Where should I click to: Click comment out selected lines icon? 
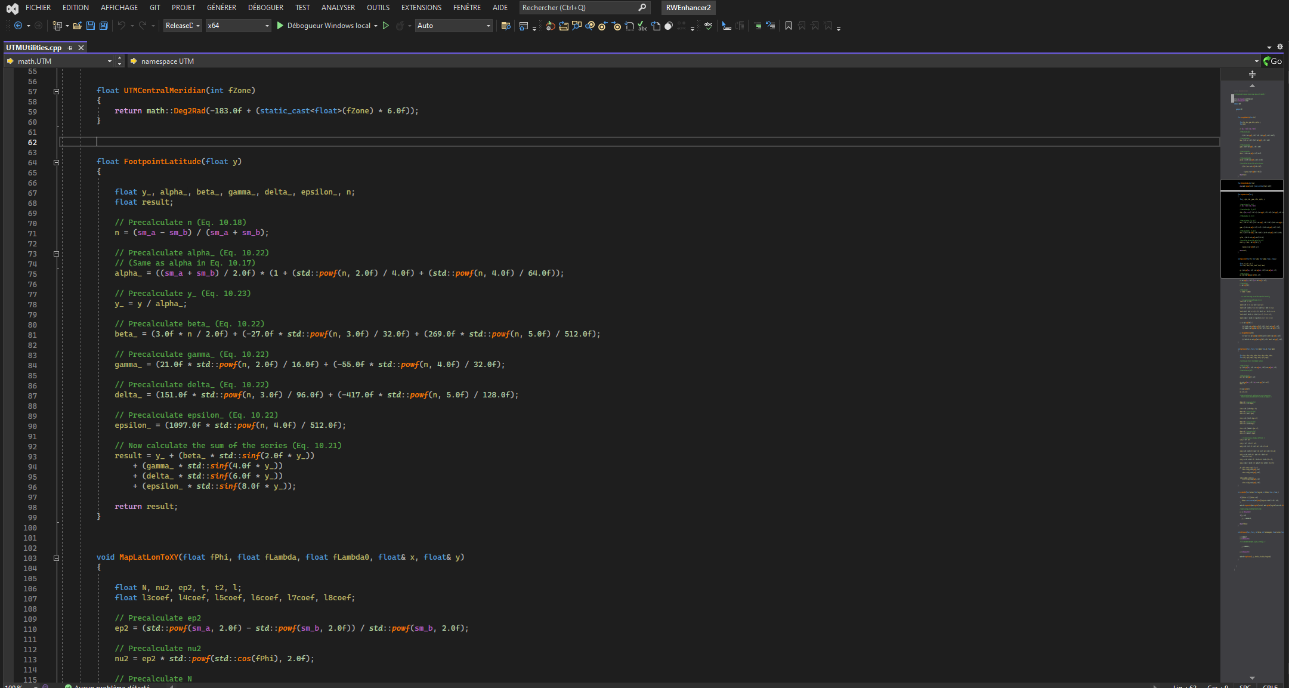click(x=758, y=26)
